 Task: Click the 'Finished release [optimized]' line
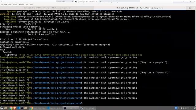coord(37,22)
